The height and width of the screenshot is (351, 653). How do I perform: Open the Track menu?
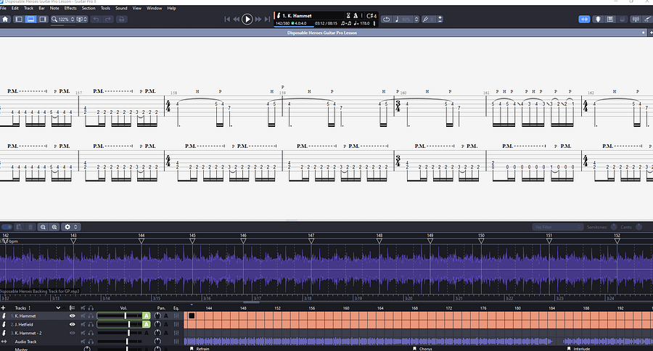(29, 8)
